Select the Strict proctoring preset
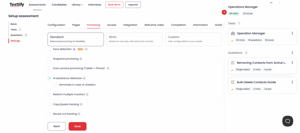The width and height of the screenshot is (300, 133). coord(135,39)
